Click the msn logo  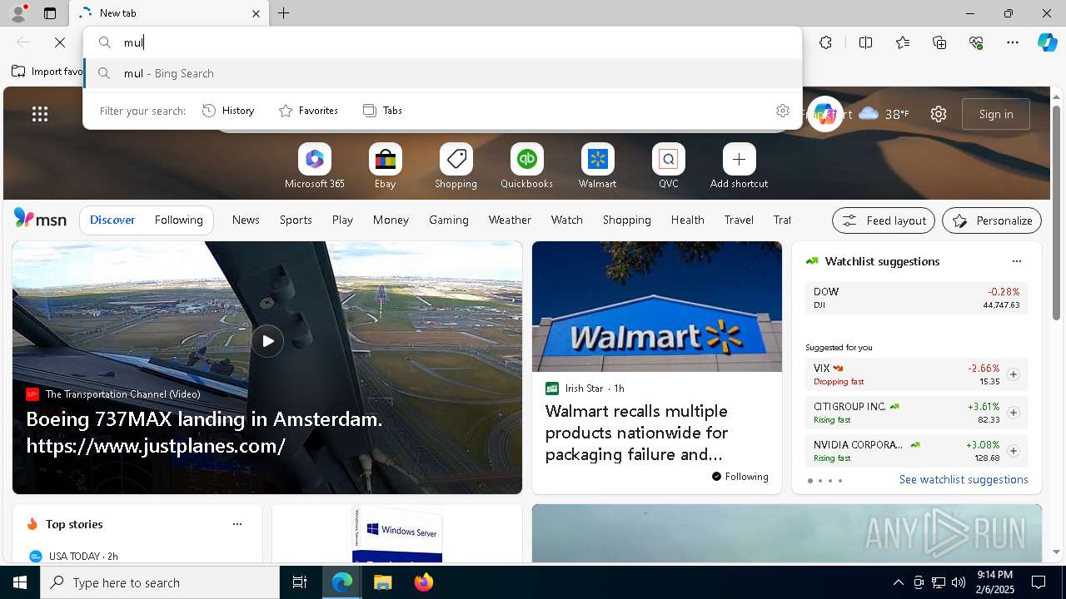(x=40, y=219)
